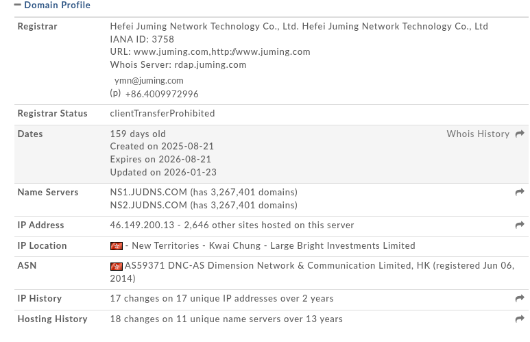Click the Whois Server rdap.juming.com text
Viewport: 530px width, 342px height.
210,65
